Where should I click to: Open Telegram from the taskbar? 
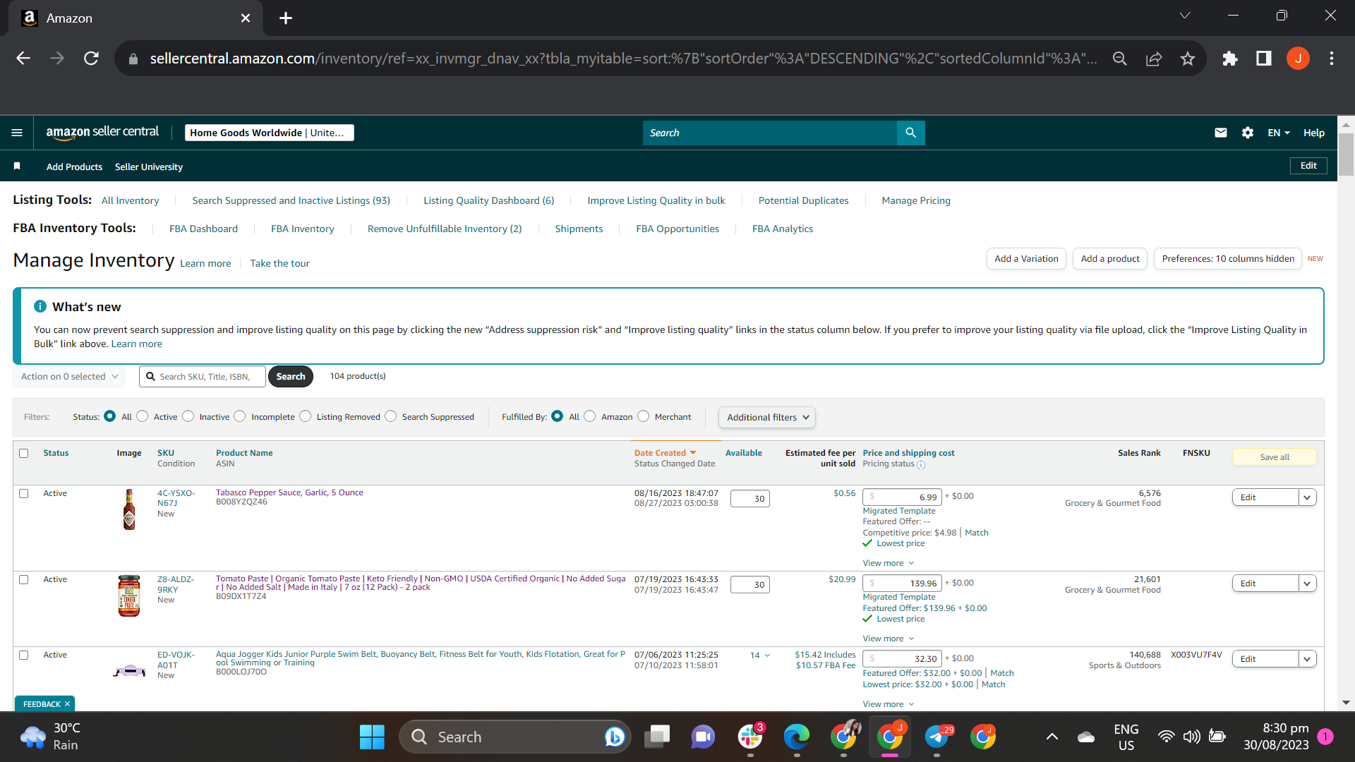coord(937,737)
